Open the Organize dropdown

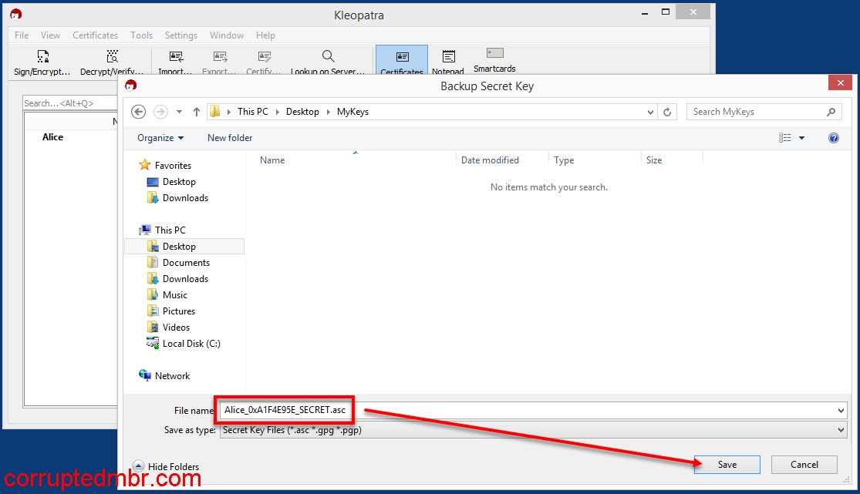click(159, 138)
